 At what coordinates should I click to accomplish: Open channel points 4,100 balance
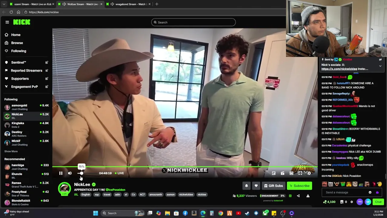click(329, 202)
